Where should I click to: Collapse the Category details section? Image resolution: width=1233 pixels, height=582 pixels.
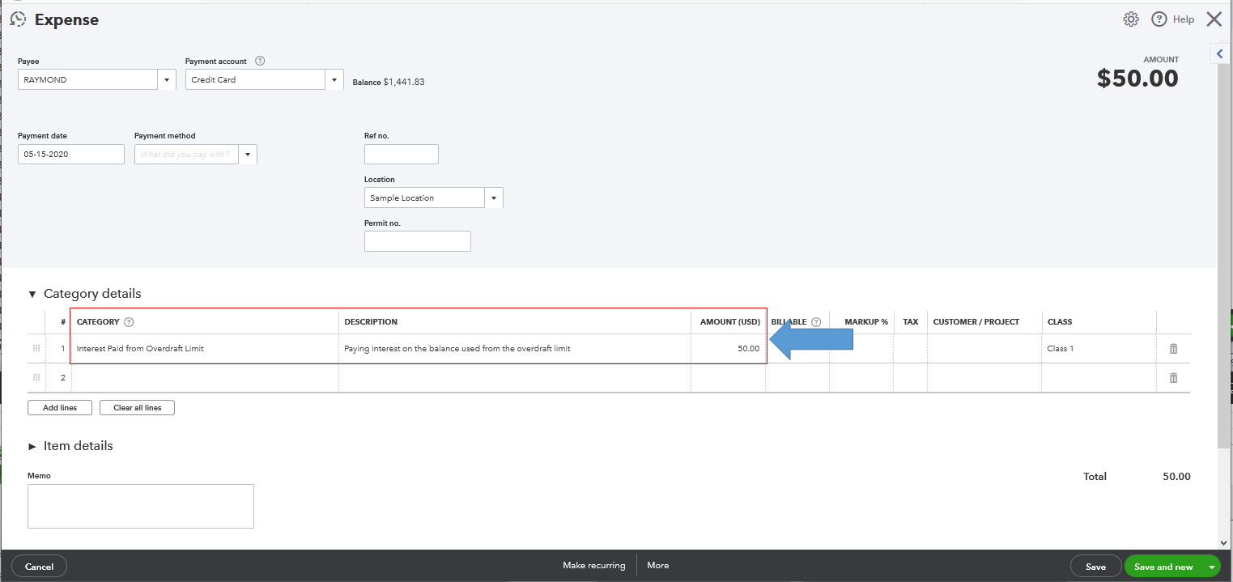[x=32, y=294]
